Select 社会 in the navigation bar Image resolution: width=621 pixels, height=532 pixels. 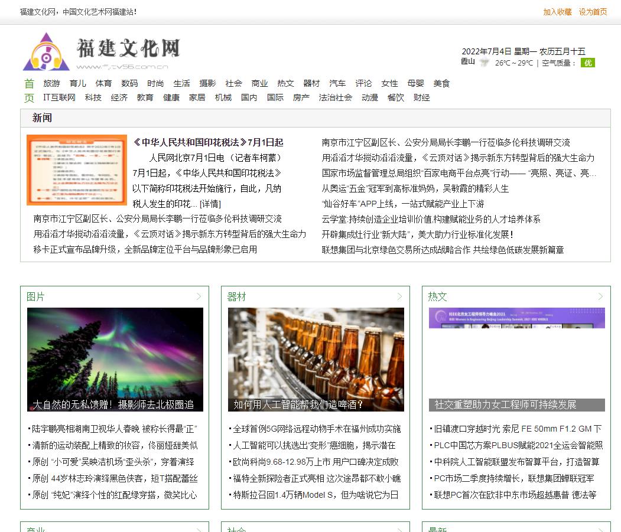point(233,83)
